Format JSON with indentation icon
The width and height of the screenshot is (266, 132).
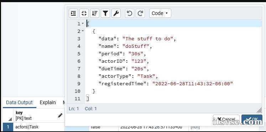point(73,13)
